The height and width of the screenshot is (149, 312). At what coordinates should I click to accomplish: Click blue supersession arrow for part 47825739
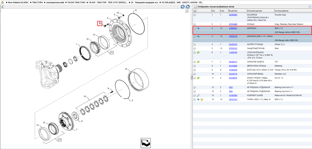point(198,36)
